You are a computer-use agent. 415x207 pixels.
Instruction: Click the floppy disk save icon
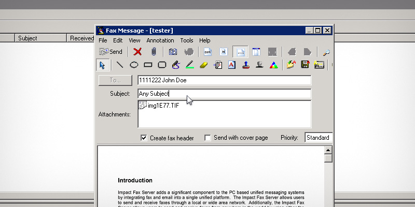pos(305,65)
